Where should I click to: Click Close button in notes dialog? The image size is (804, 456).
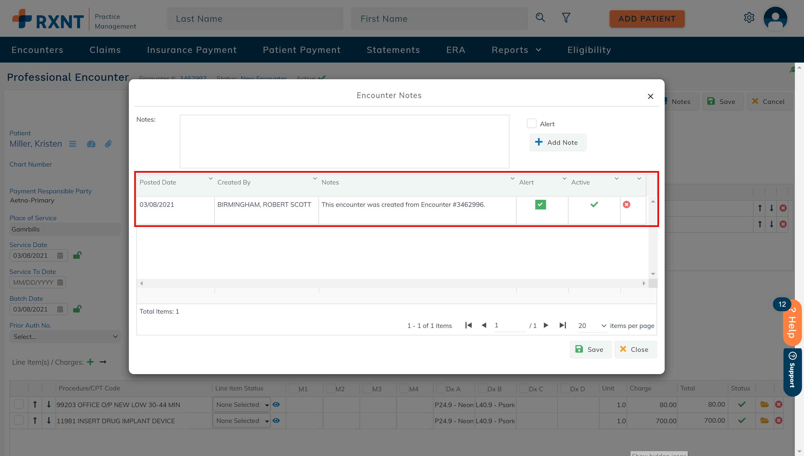pyautogui.click(x=635, y=349)
